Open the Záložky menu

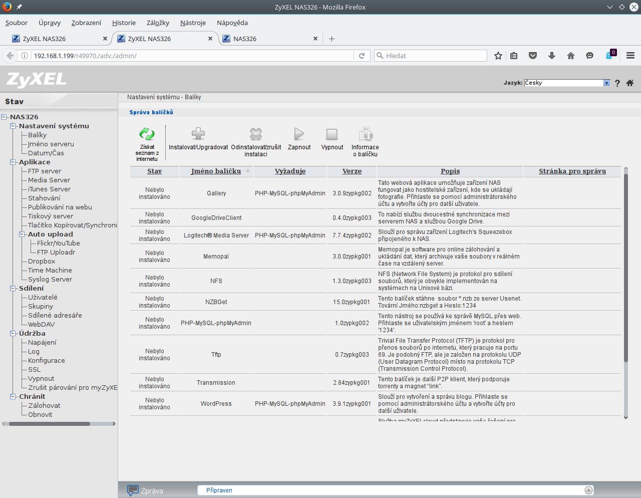(x=158, y=23)
